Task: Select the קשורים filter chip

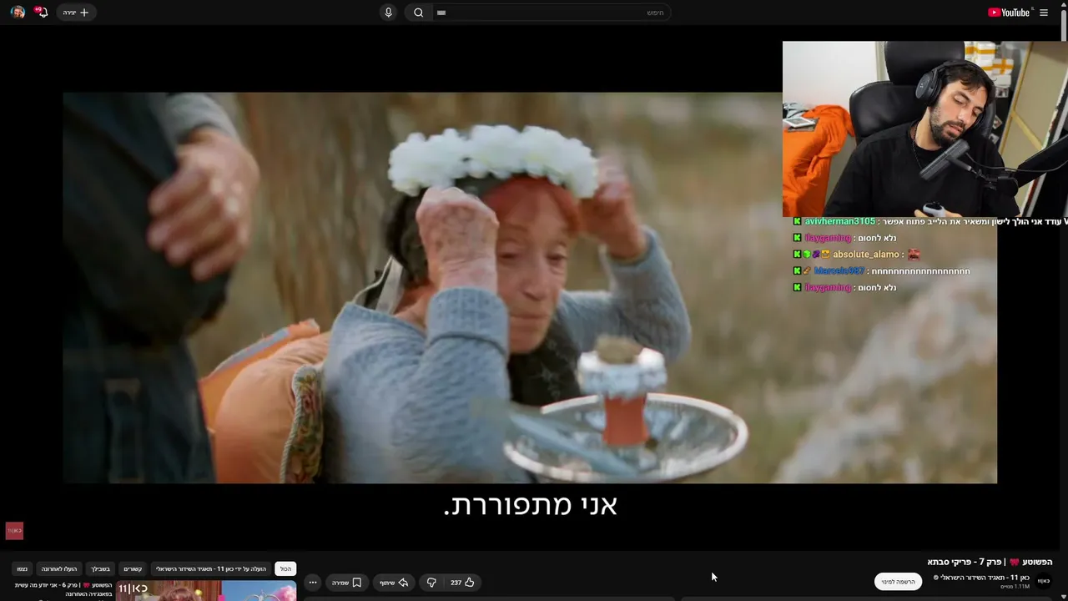Action: coord(133,569)
